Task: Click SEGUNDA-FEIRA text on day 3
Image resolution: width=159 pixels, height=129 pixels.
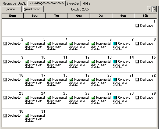Action: [33, 47]
